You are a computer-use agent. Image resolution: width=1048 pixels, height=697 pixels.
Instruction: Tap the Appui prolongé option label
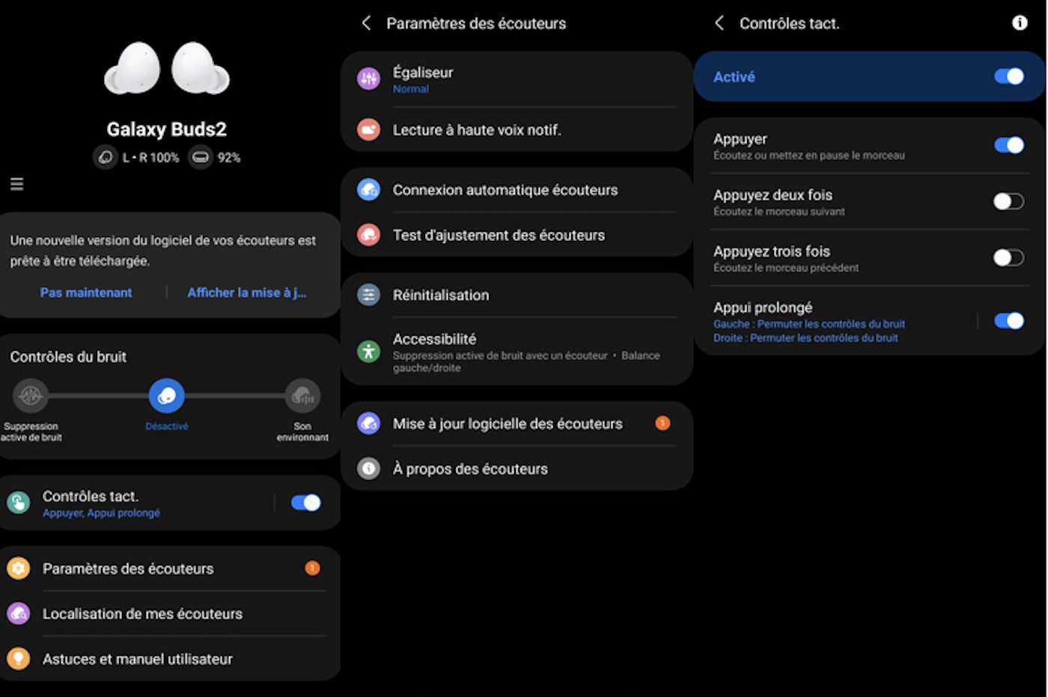(763, 307)
